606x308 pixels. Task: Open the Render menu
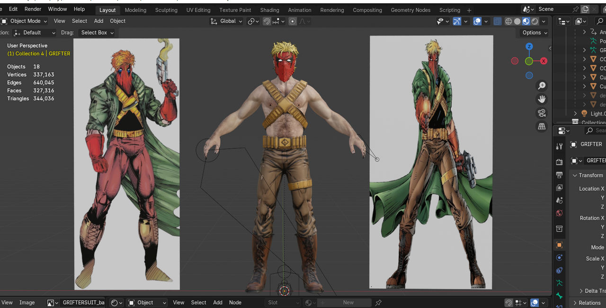click(33, 9)
